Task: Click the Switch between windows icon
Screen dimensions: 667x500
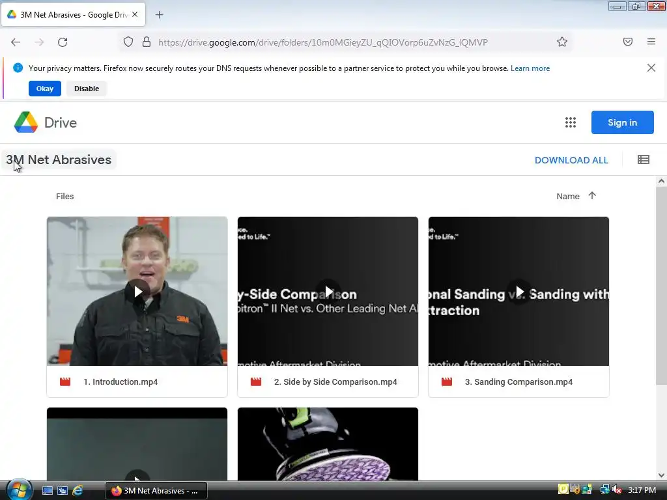Action: click(63, 491)
